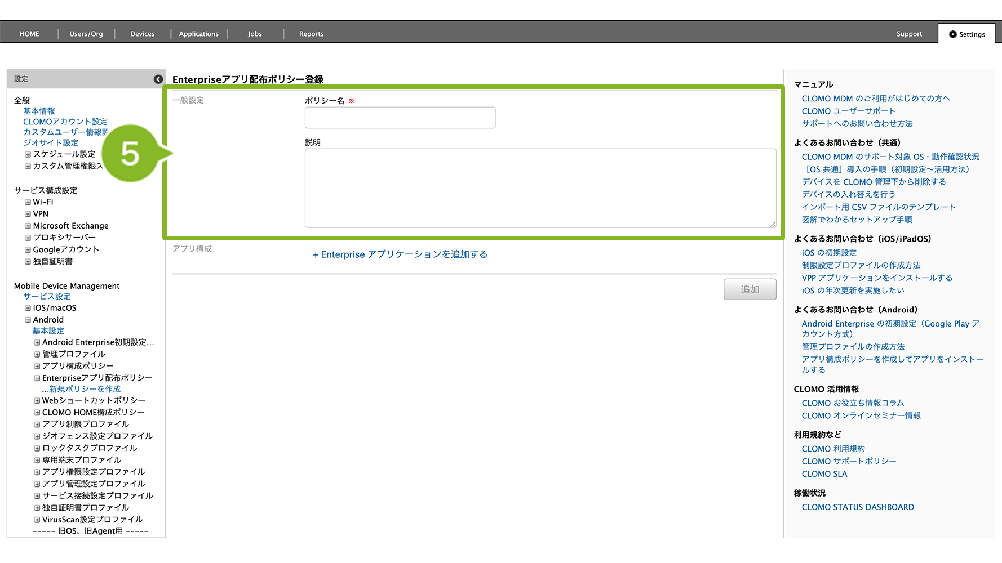Open the 新規ポリシーを作成 link
This screenshot has height=563, width=1002.
coord(82,389)
